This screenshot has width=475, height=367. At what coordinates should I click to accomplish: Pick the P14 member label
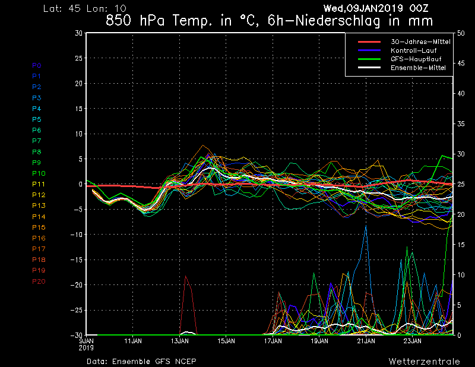pos(39,217)
